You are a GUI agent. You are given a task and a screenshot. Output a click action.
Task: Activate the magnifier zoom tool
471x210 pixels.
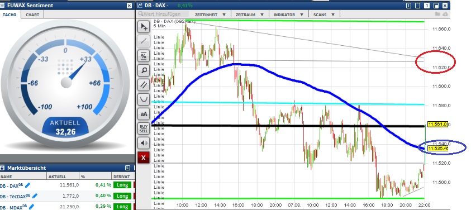click(x=144, y=70)
